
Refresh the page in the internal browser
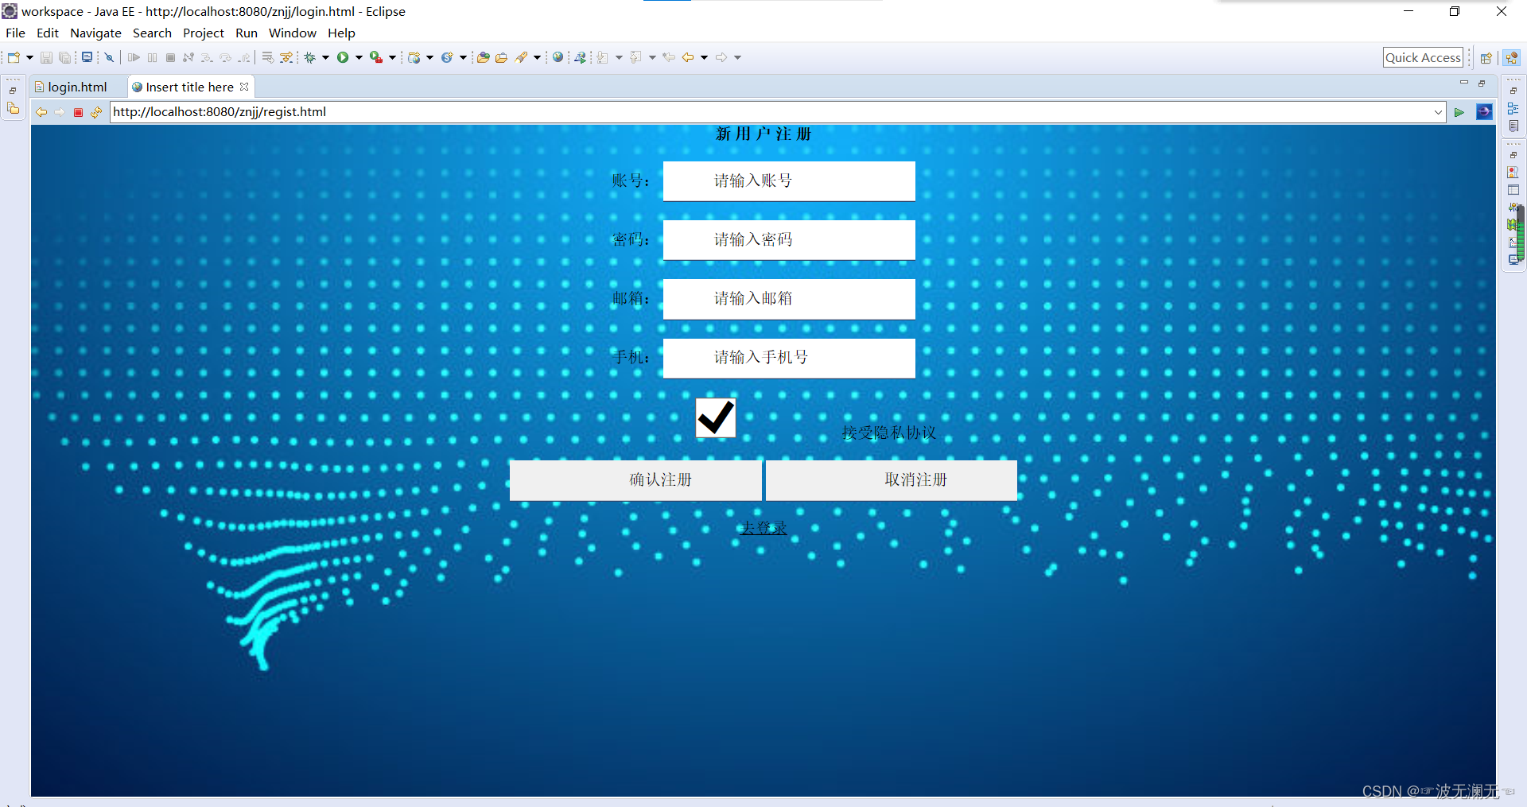(x=96, y=112)
